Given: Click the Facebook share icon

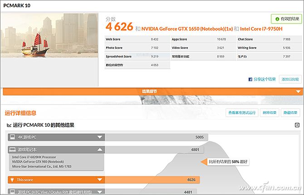Looking at the screenshot, I should (250, 79).
